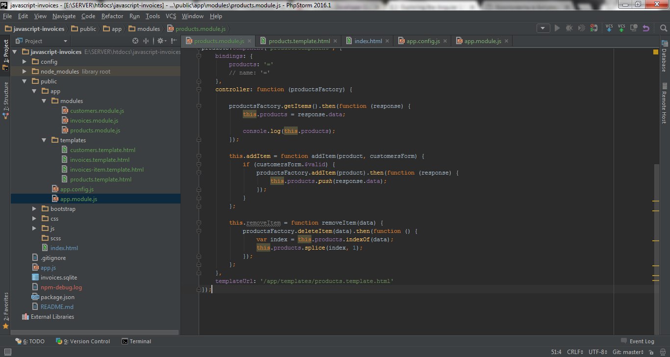The image size is (670, 357).
Task: Click the VCS Update Project icon
Action: [x=609, y=28]
